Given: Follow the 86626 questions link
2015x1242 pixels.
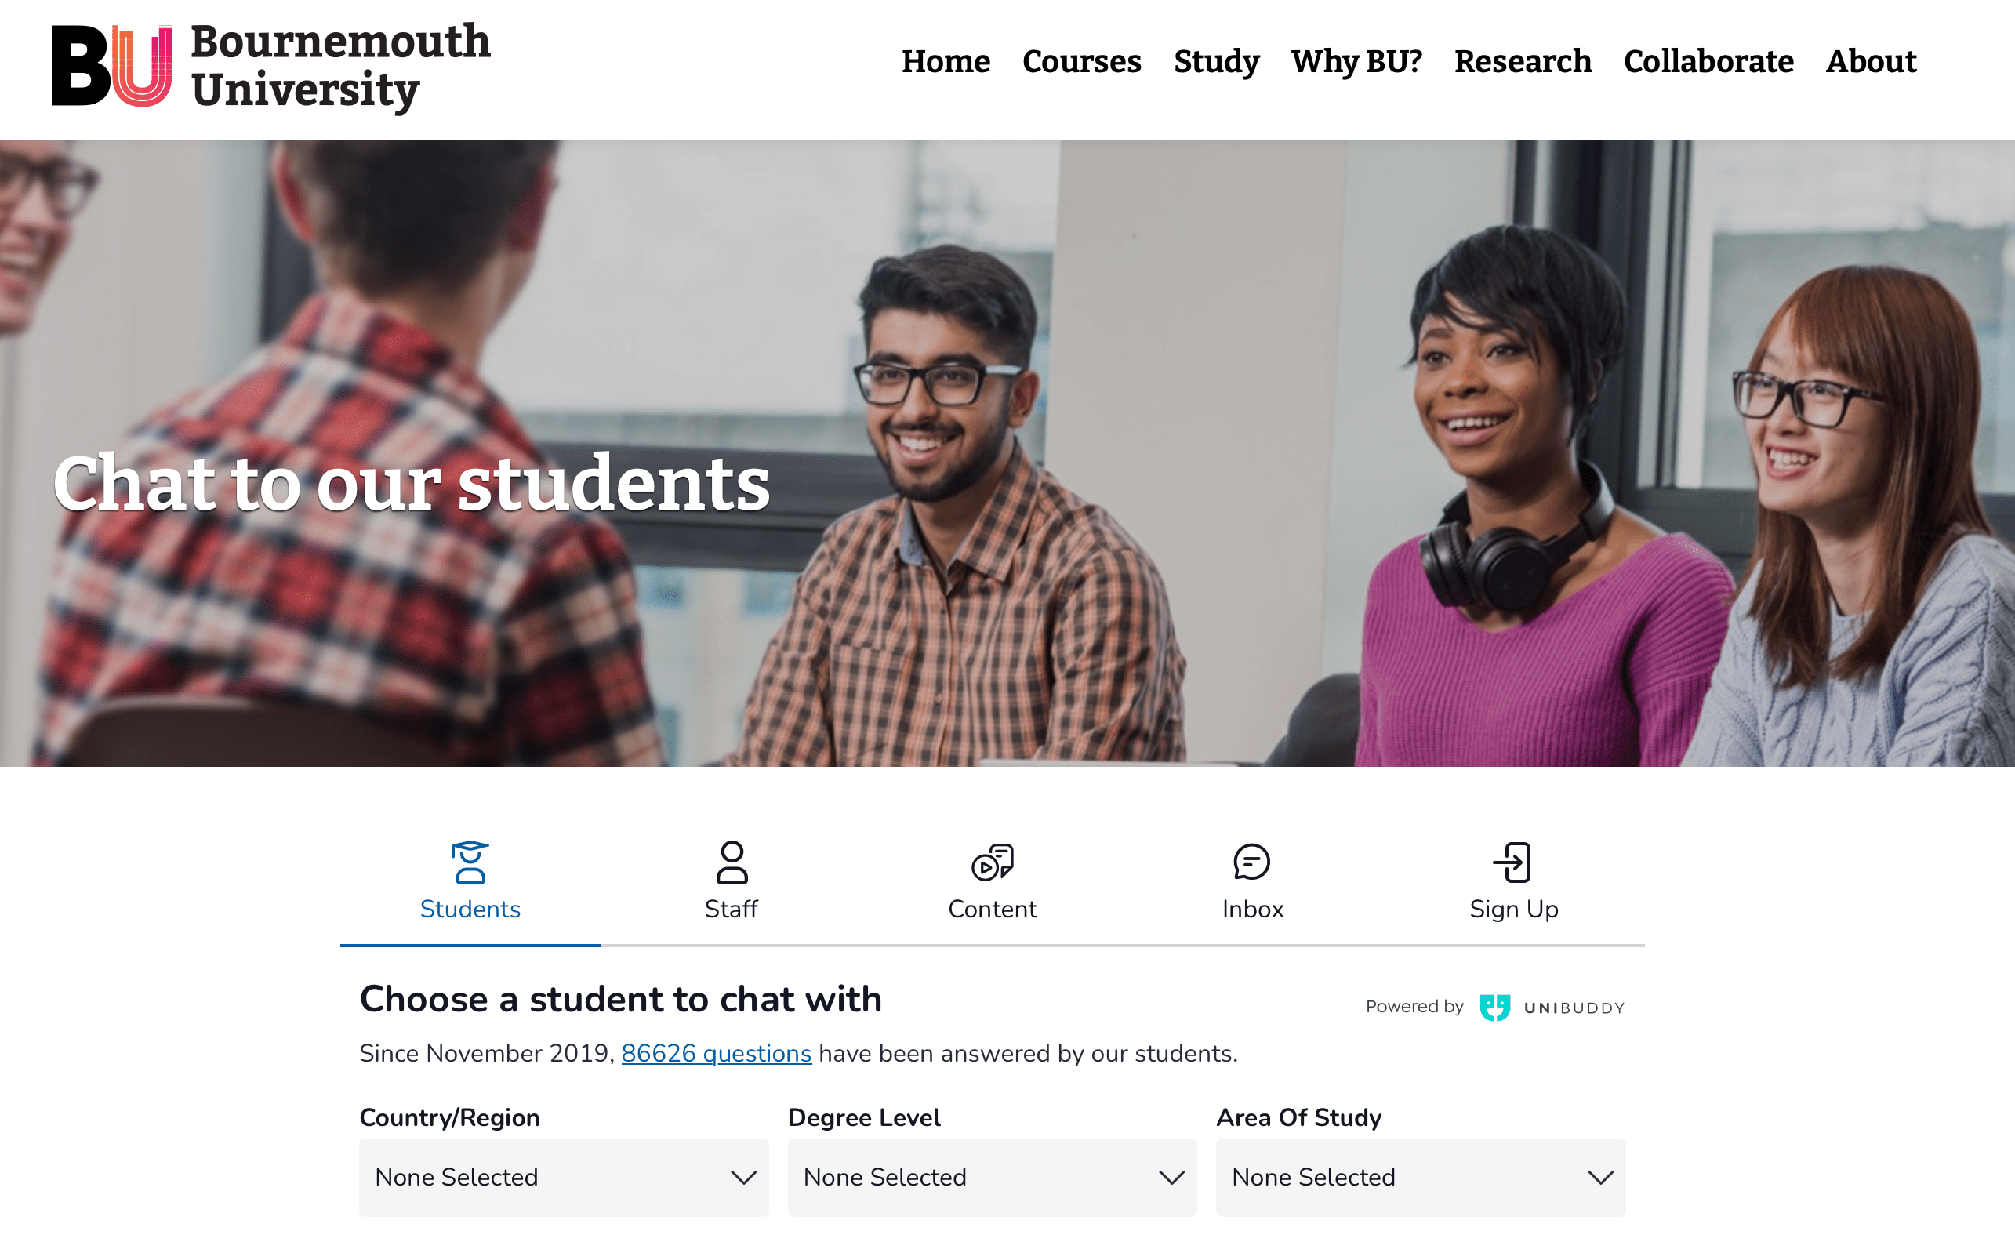Looking at the screenshot, I should coord(717,1053).
